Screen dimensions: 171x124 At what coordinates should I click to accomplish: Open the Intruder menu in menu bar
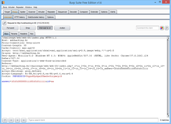pyautogui.click(x=12, y=7)
